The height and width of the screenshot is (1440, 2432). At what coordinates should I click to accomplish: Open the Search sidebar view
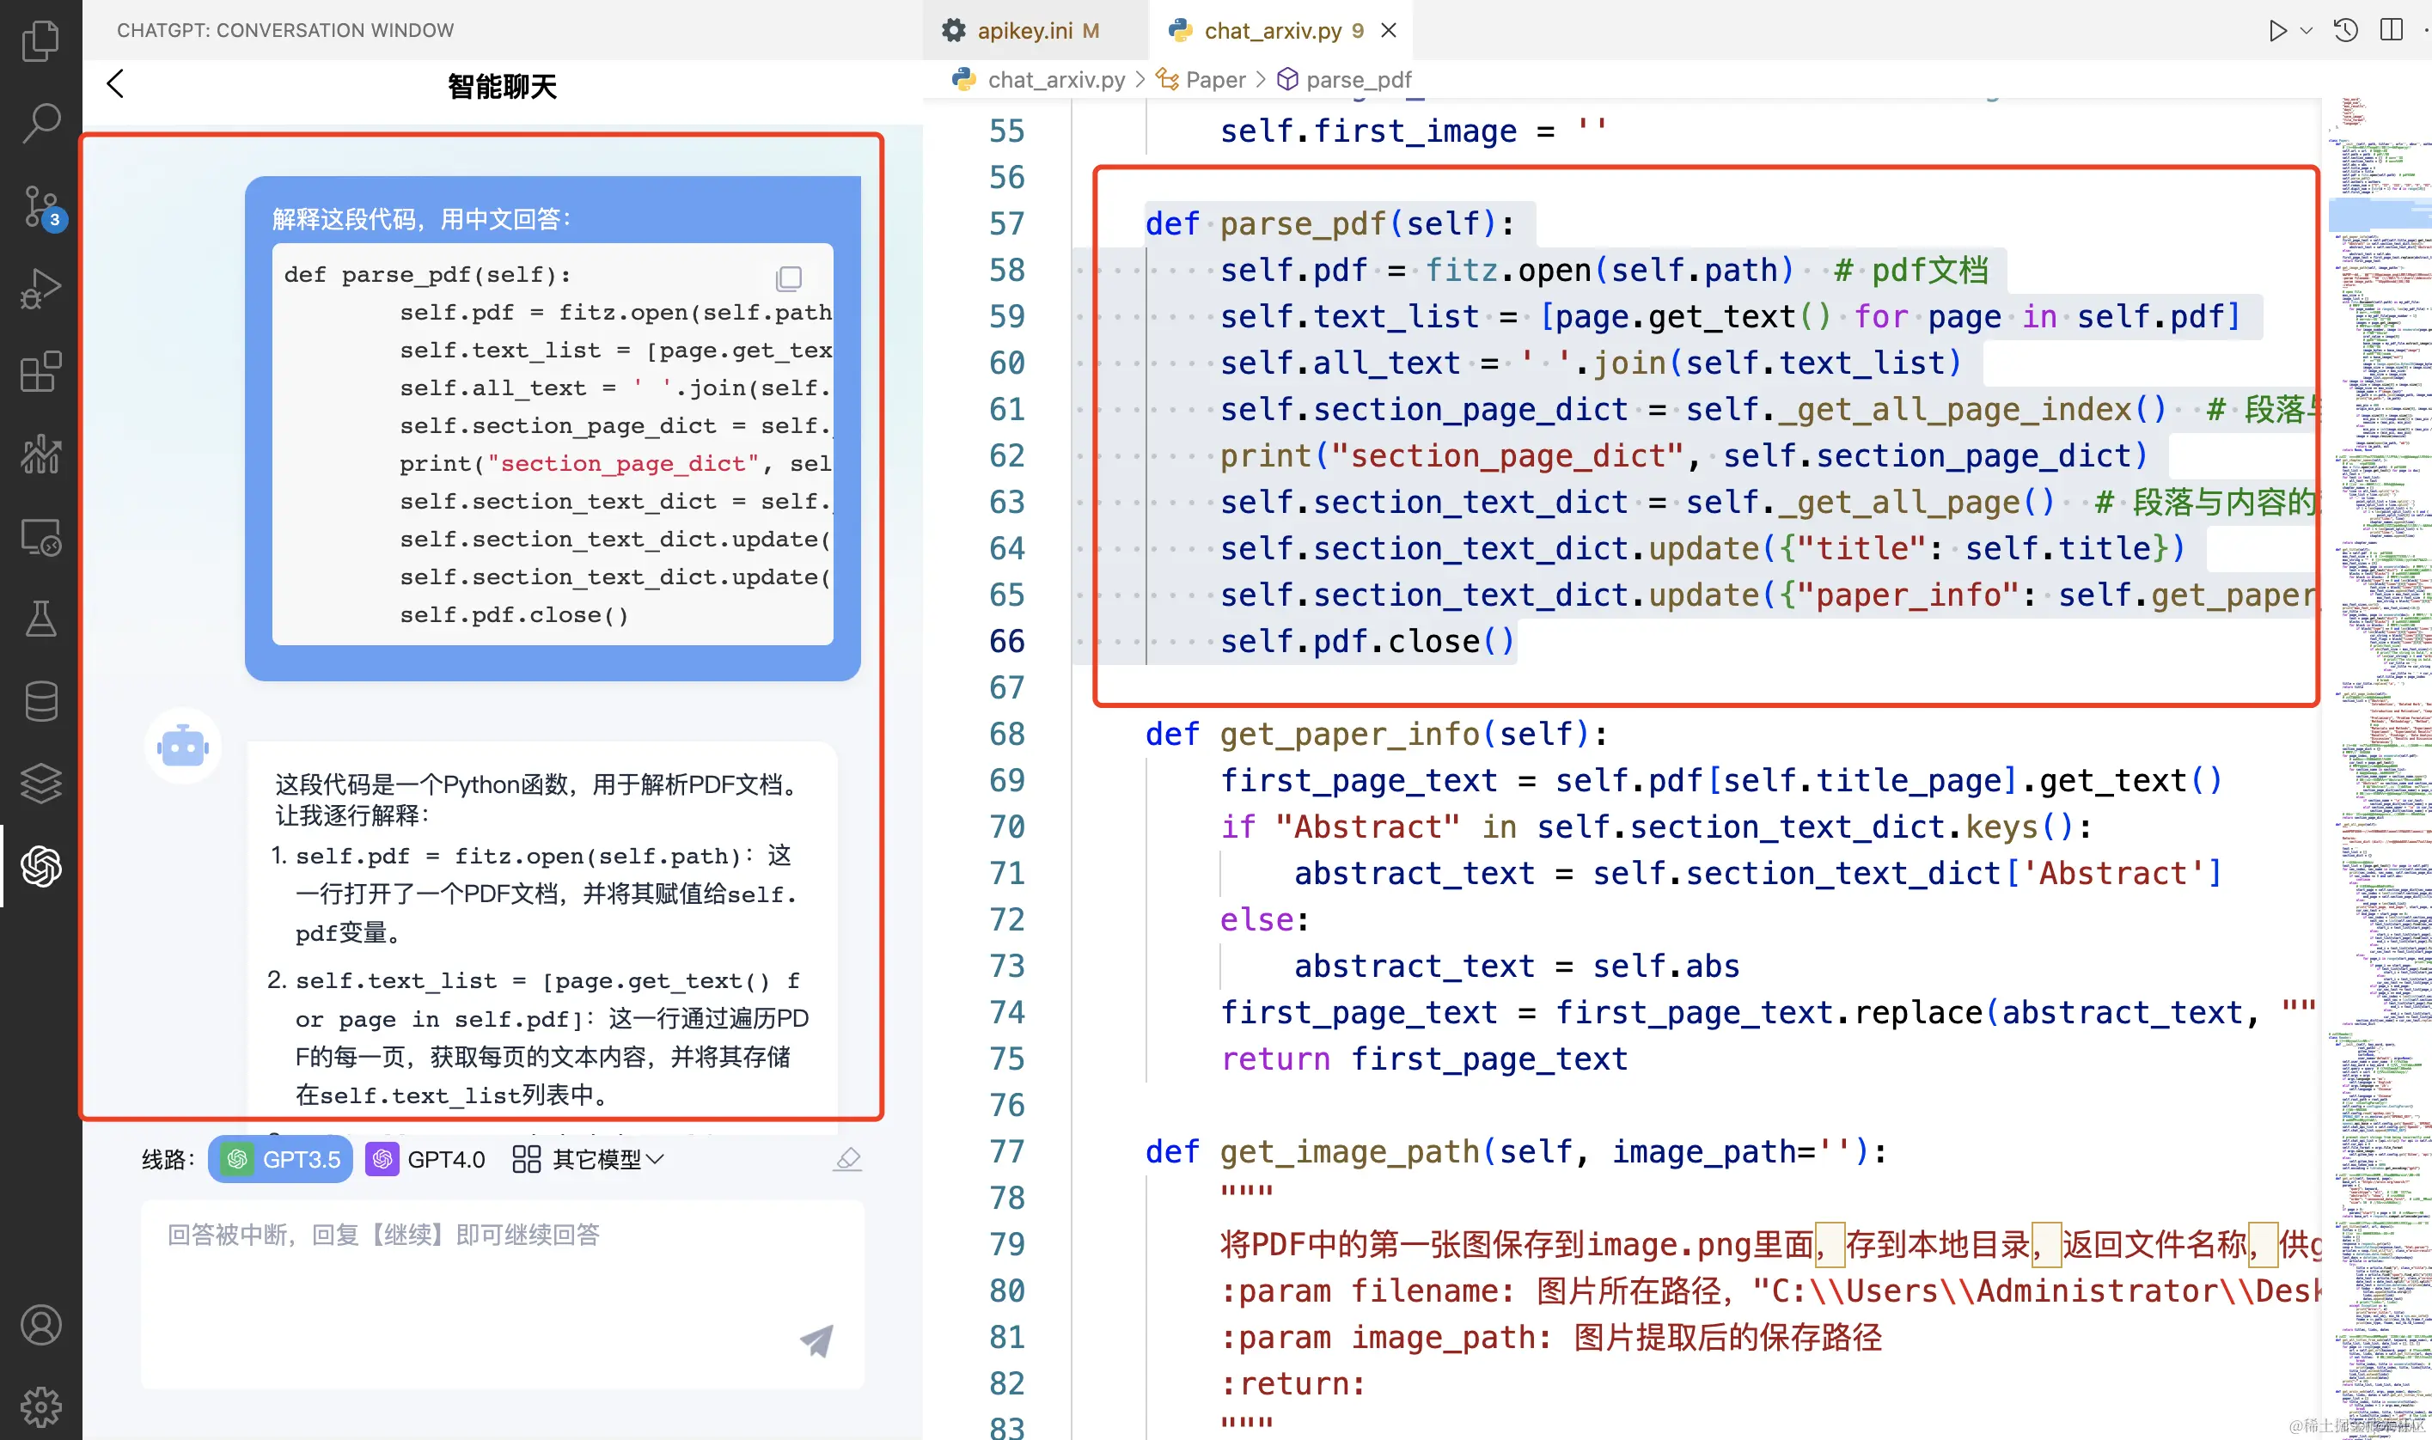40,122
